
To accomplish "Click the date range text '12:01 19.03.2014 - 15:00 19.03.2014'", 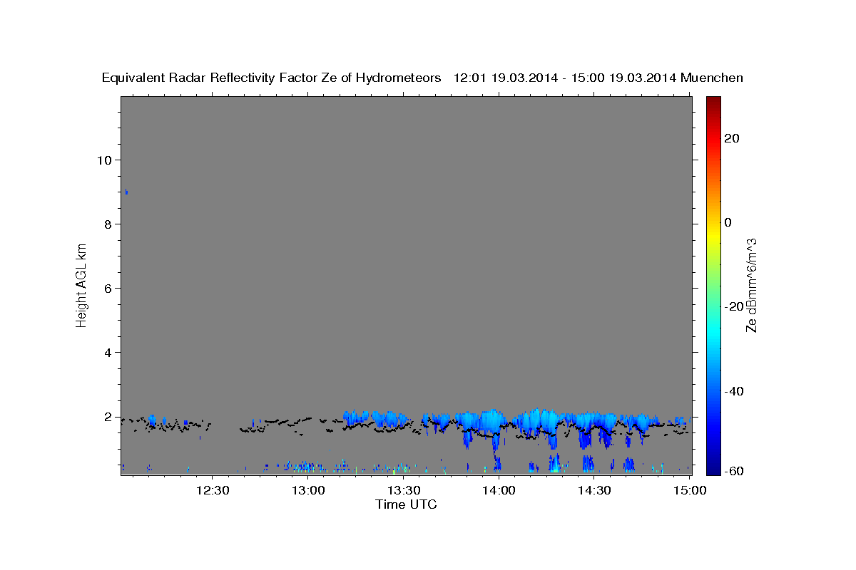I will pyautogui.click(x=565, y=78).
